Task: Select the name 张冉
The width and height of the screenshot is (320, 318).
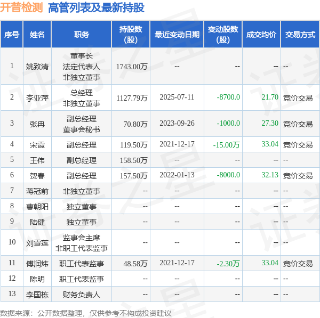Action: [37, 124]
